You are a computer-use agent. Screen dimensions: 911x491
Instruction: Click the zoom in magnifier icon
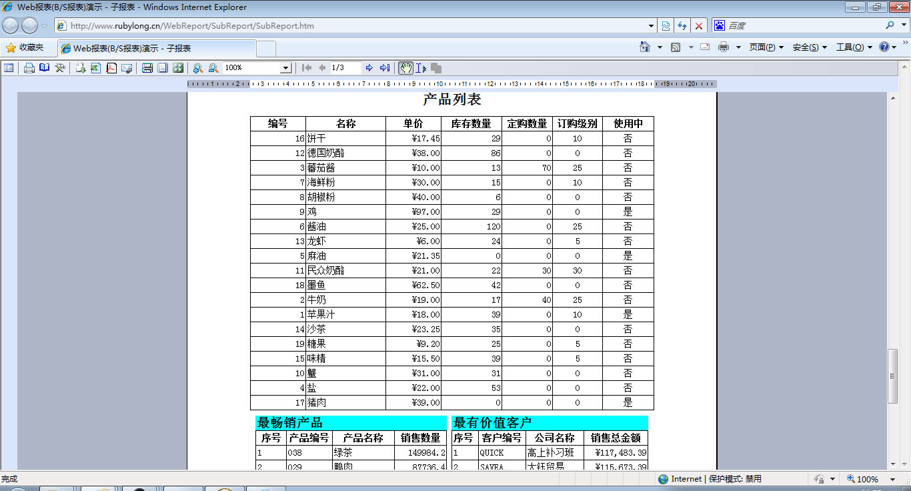point(198,68)
